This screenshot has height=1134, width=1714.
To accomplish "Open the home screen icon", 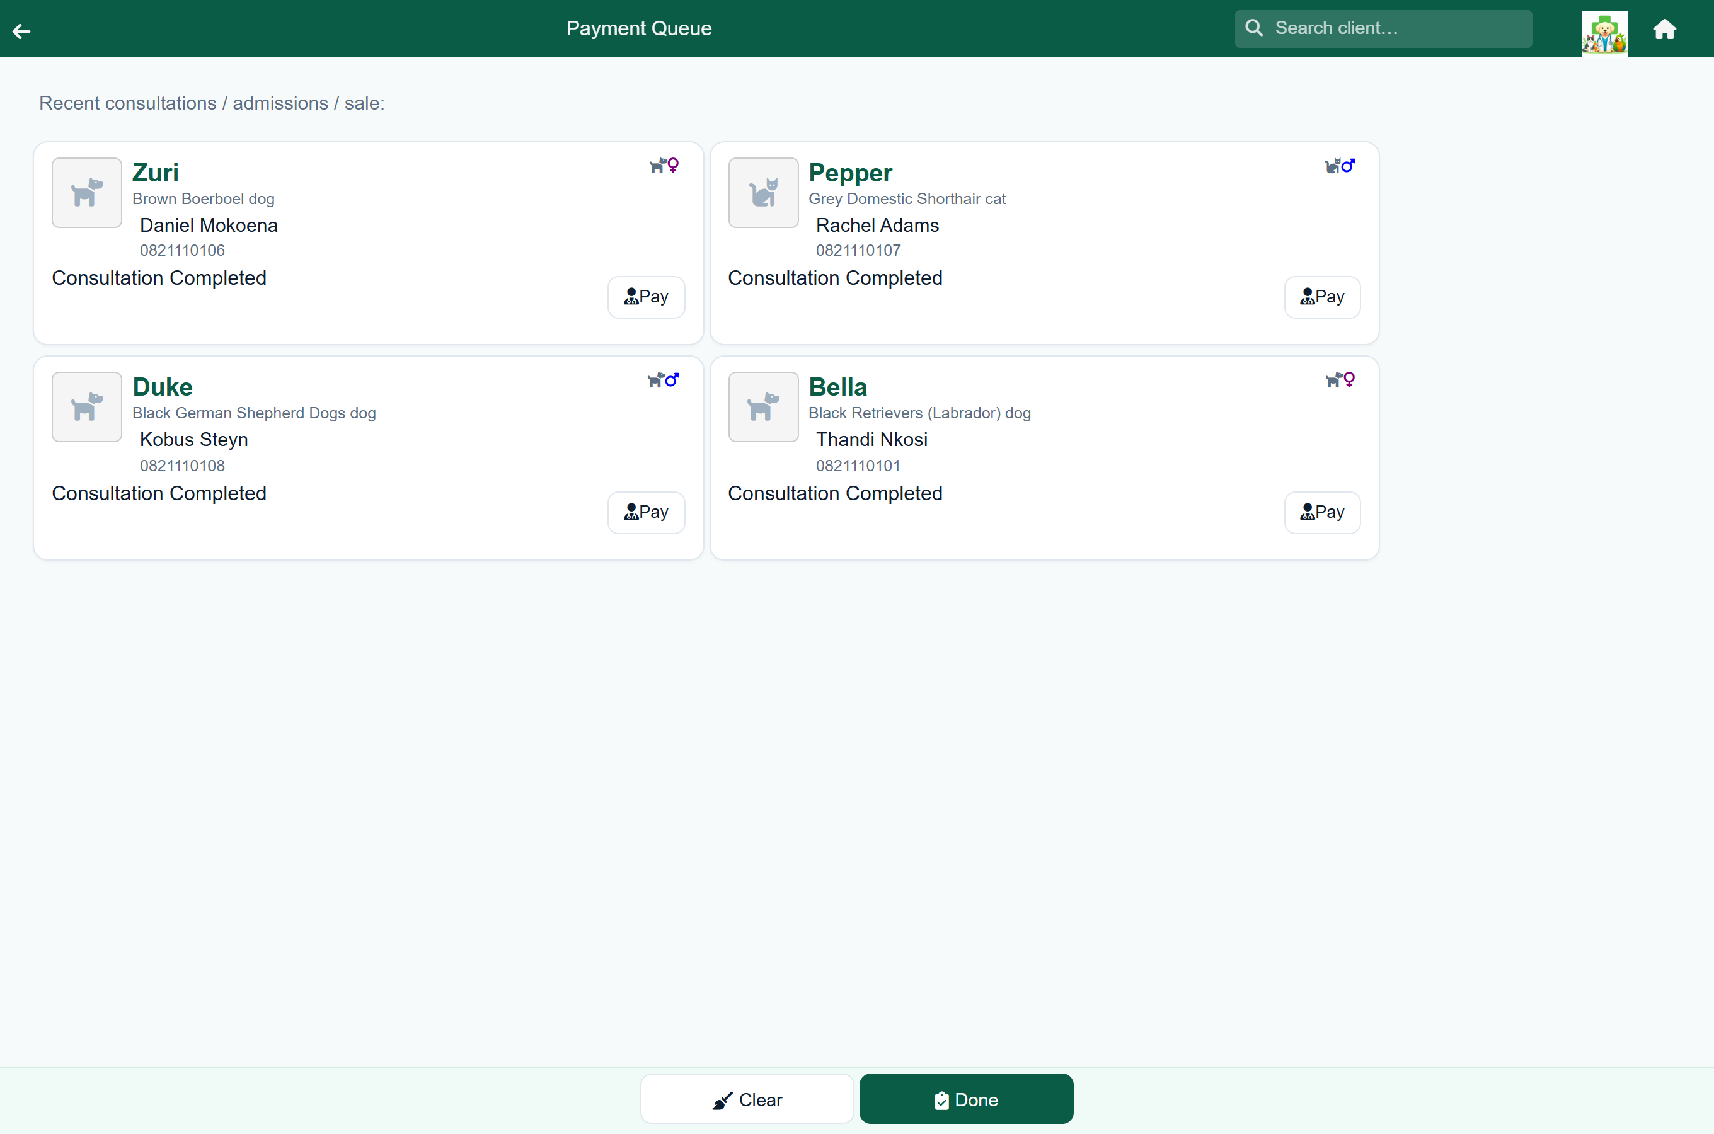I will 1664,30.
